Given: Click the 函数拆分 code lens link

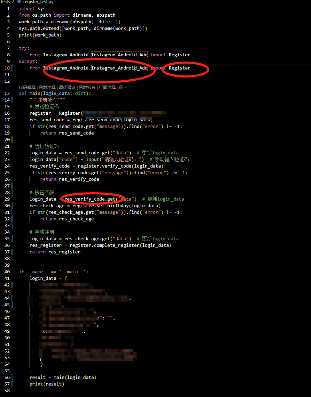Looking at the screenshot, I should click(87, 87).
